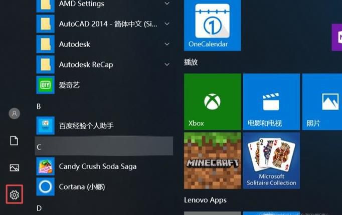The width and height of the screenshot is (342, 215).
Task: Open the purple OneNote tile
Action: click(x=337, y=37)
